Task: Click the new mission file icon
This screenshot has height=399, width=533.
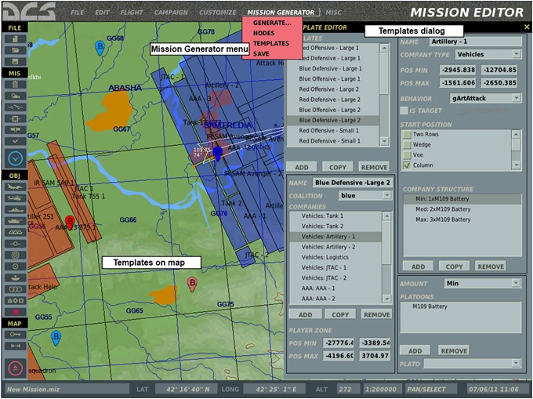Action: point(15,39)
